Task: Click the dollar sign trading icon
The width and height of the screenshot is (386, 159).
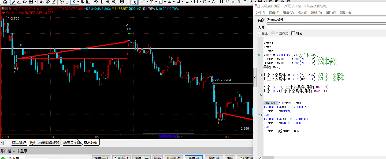Action: click(x=74, y=2)
